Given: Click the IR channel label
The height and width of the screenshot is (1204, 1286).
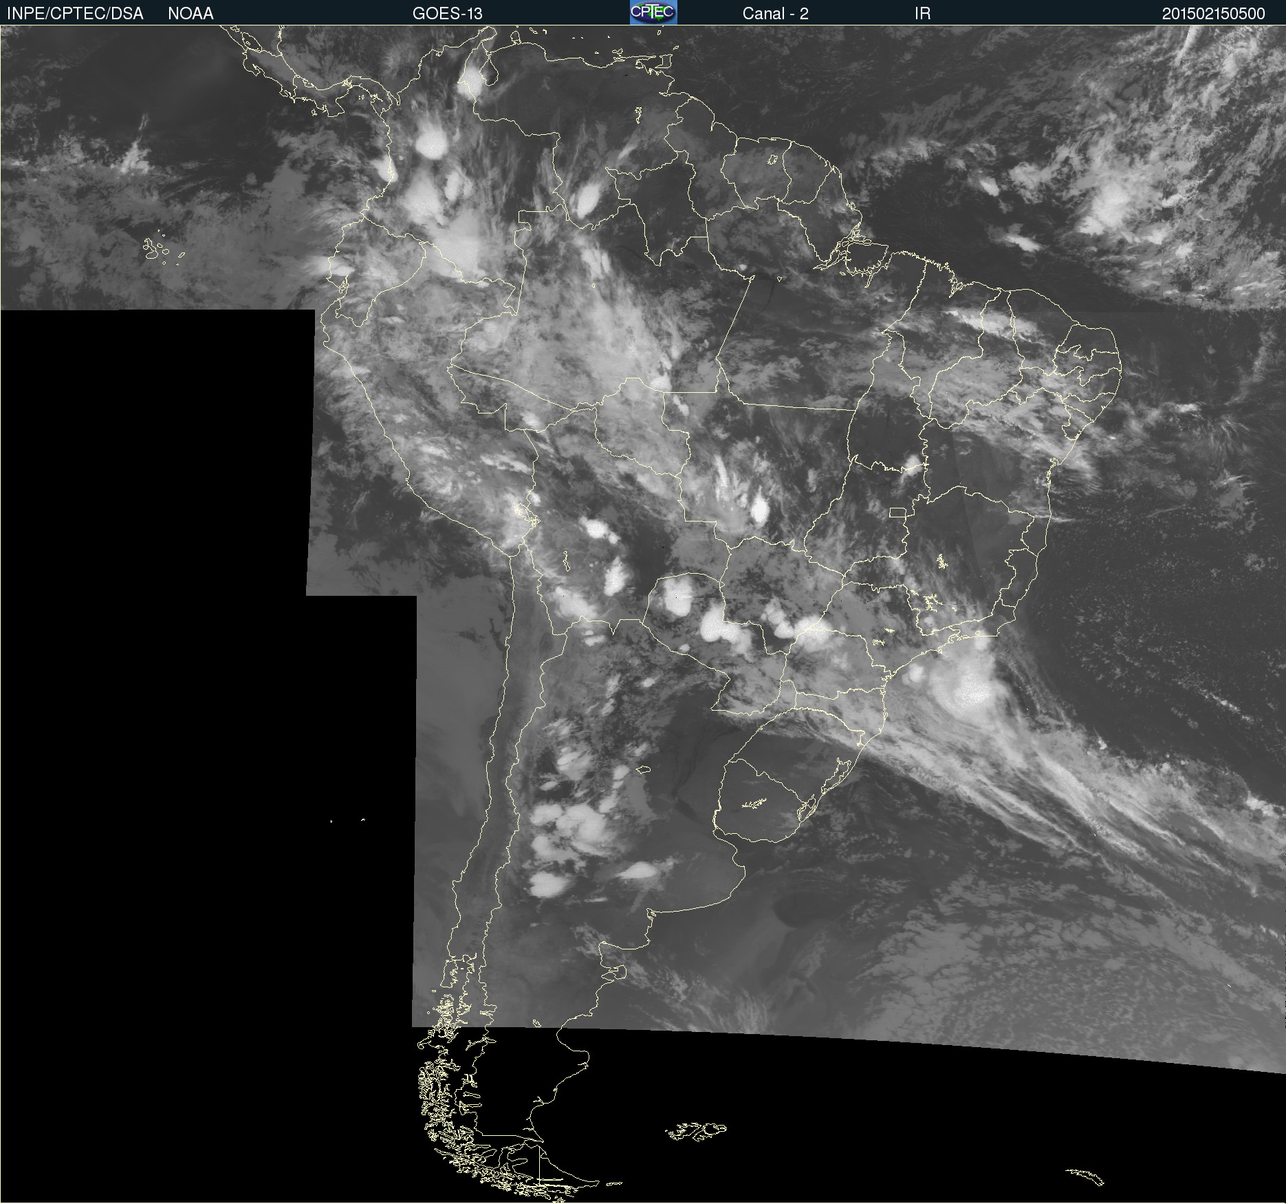Looking at the screenshot, I should [922, 14].
